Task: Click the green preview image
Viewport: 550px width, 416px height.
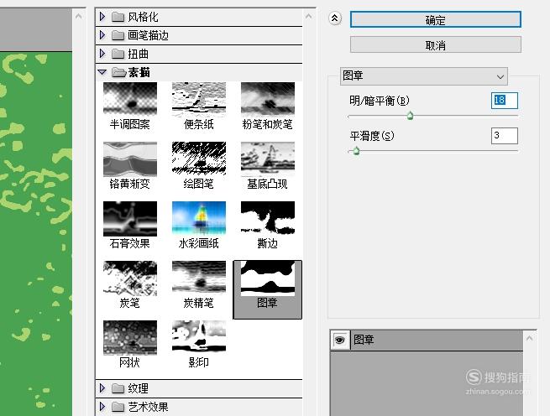Action: (x=36, y=234)
